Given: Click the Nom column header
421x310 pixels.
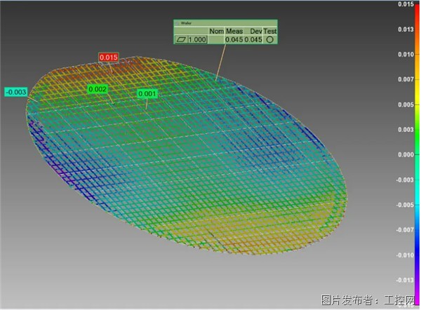Looking at the screenshot, I should pos(216,31).
